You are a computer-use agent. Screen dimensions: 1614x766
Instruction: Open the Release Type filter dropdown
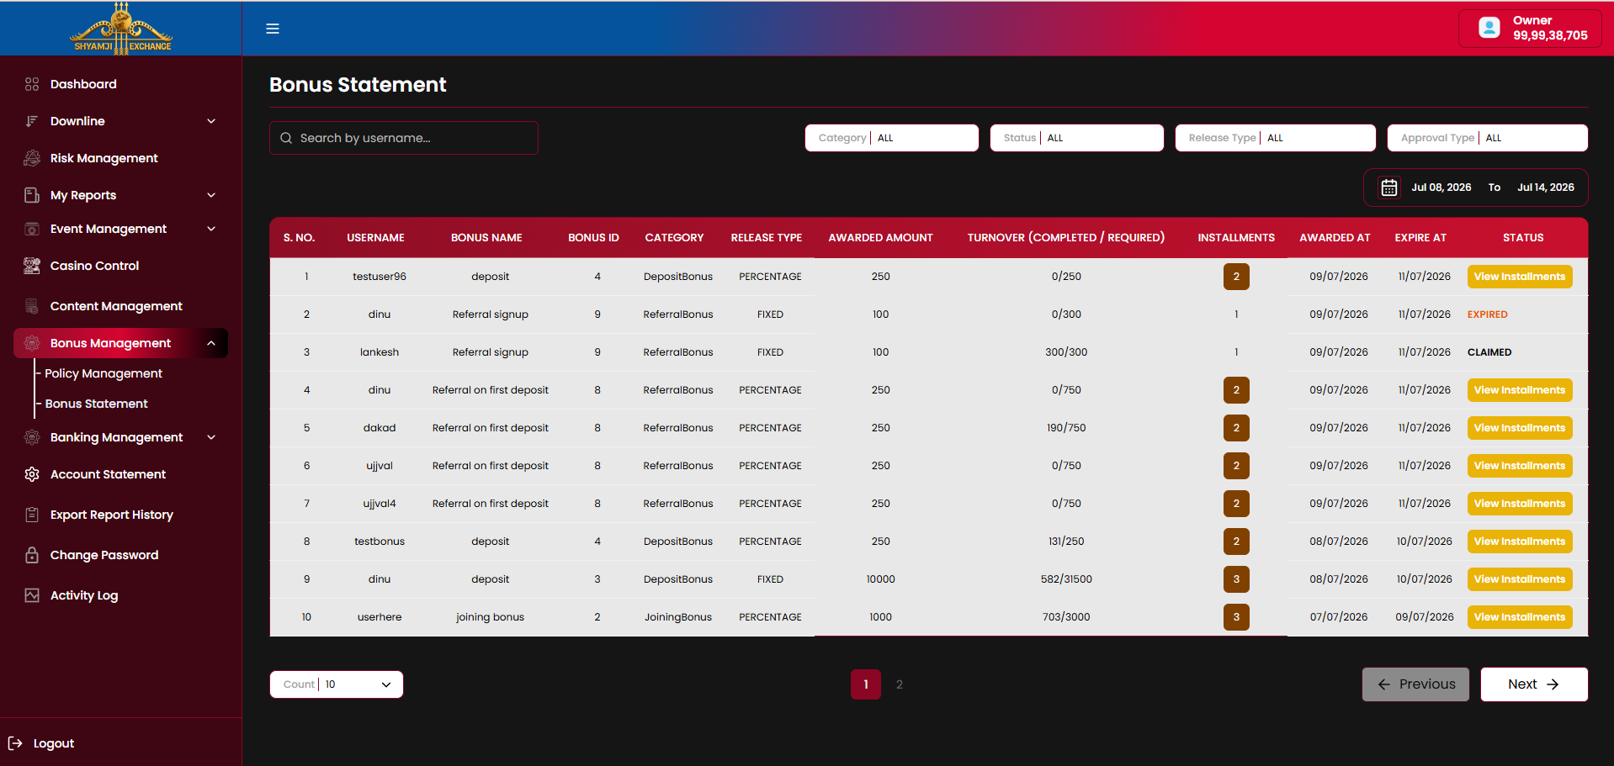click(1276, 138)
